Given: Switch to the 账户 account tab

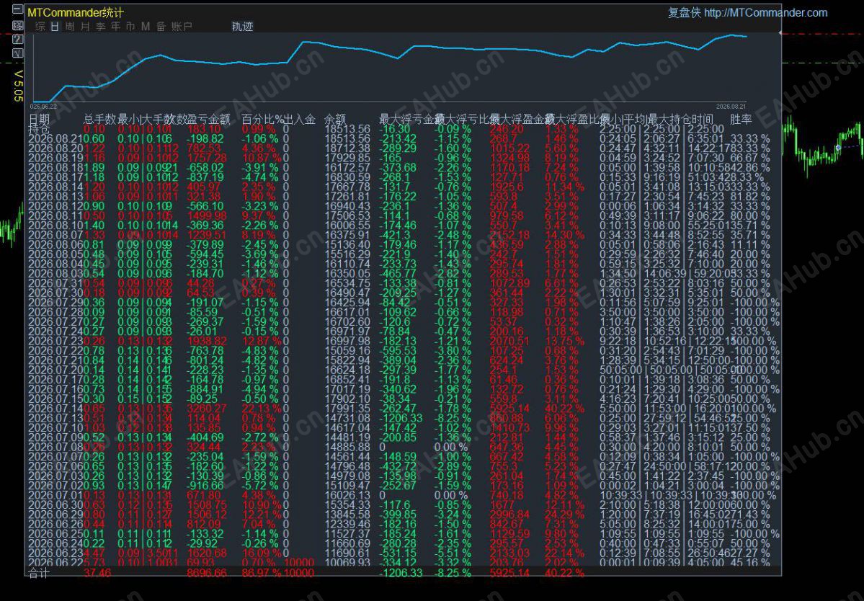Looking at the screenshot, I should point(182,27).
